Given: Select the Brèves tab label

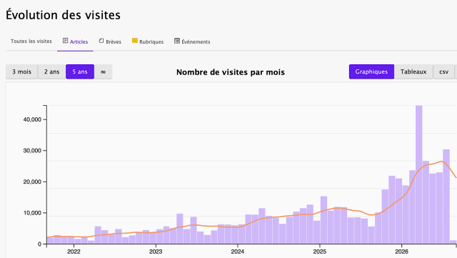Looking at the screenshot, I should pos(114,41).
